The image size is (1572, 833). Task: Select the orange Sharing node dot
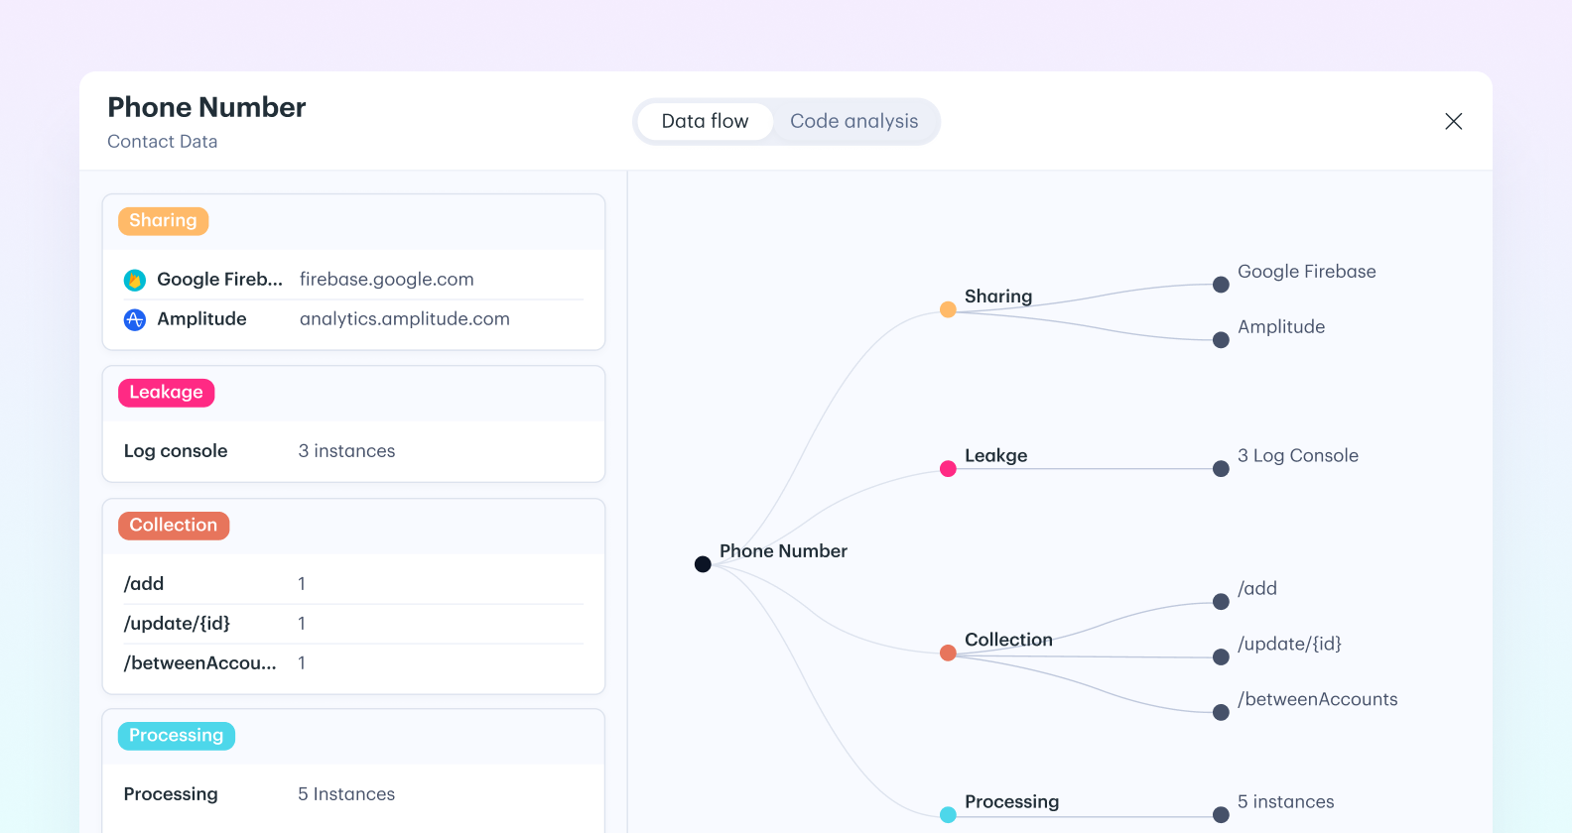pos(948,309)
